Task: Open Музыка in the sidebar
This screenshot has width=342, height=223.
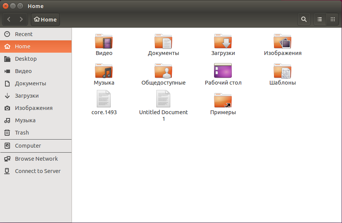Action: tap(36, 120)
